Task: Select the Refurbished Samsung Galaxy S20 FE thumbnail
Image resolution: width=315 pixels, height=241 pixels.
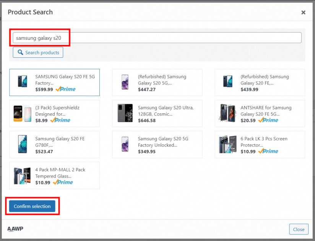Action: pos(228,81)
